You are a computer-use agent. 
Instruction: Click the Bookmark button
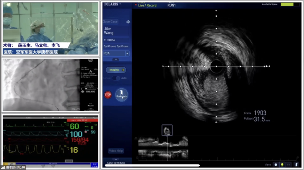[121, 95]
